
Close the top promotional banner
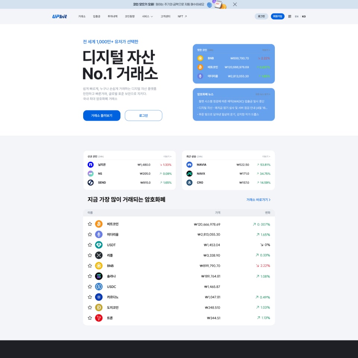[235, 4]
